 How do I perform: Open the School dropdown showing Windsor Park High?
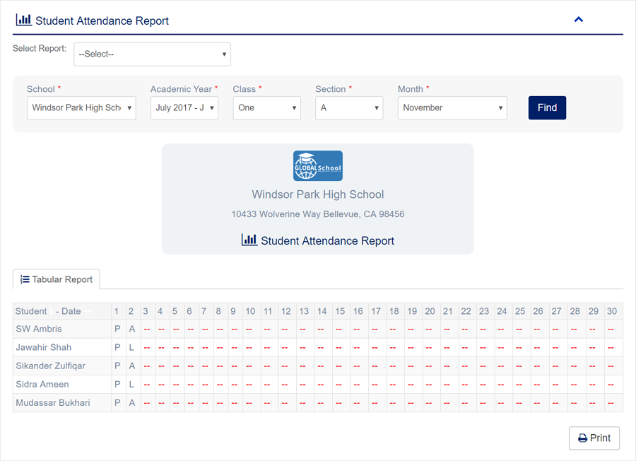point(81,108)
